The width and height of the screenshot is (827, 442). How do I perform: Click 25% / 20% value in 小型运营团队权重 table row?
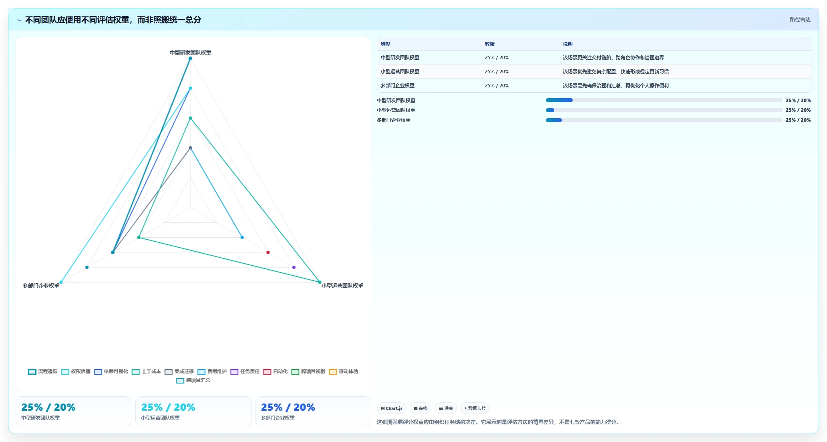coord(497,72)
